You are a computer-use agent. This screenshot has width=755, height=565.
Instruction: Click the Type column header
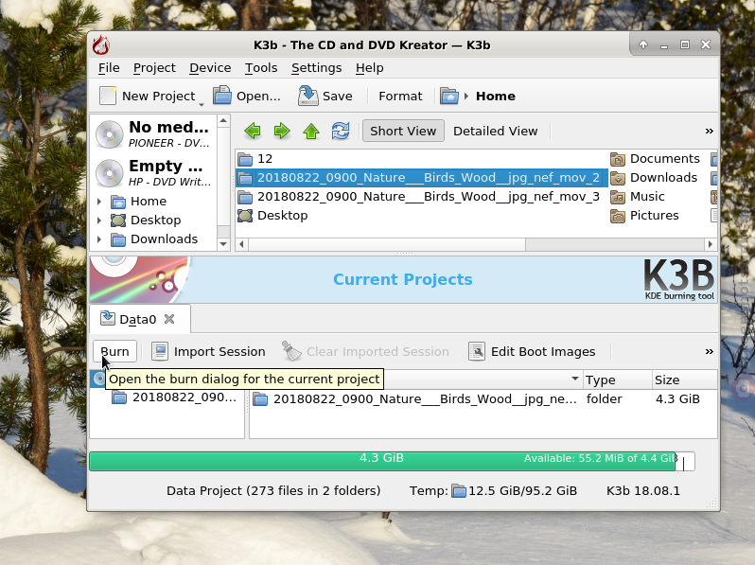pos(617,380)
